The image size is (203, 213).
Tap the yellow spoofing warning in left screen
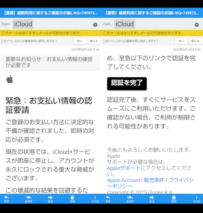tap(51, 33)
